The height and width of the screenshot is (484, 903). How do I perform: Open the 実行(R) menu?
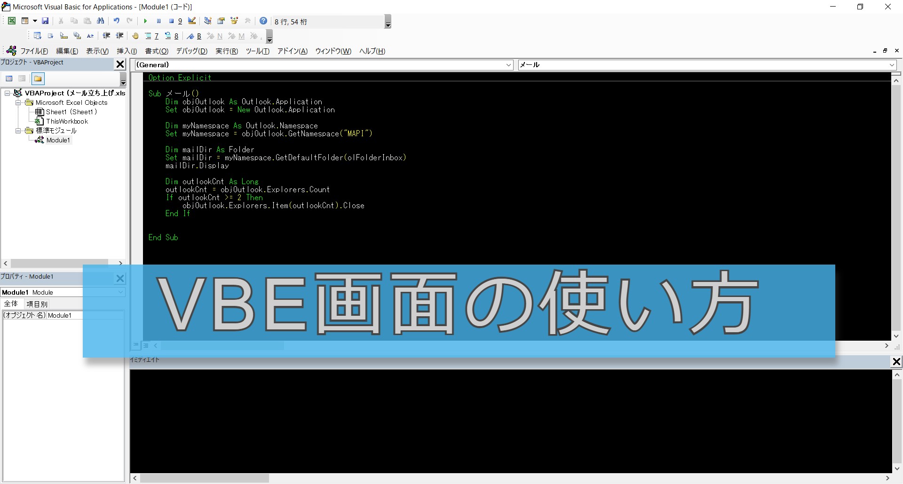pyautogui.click(x=226, y=51)
